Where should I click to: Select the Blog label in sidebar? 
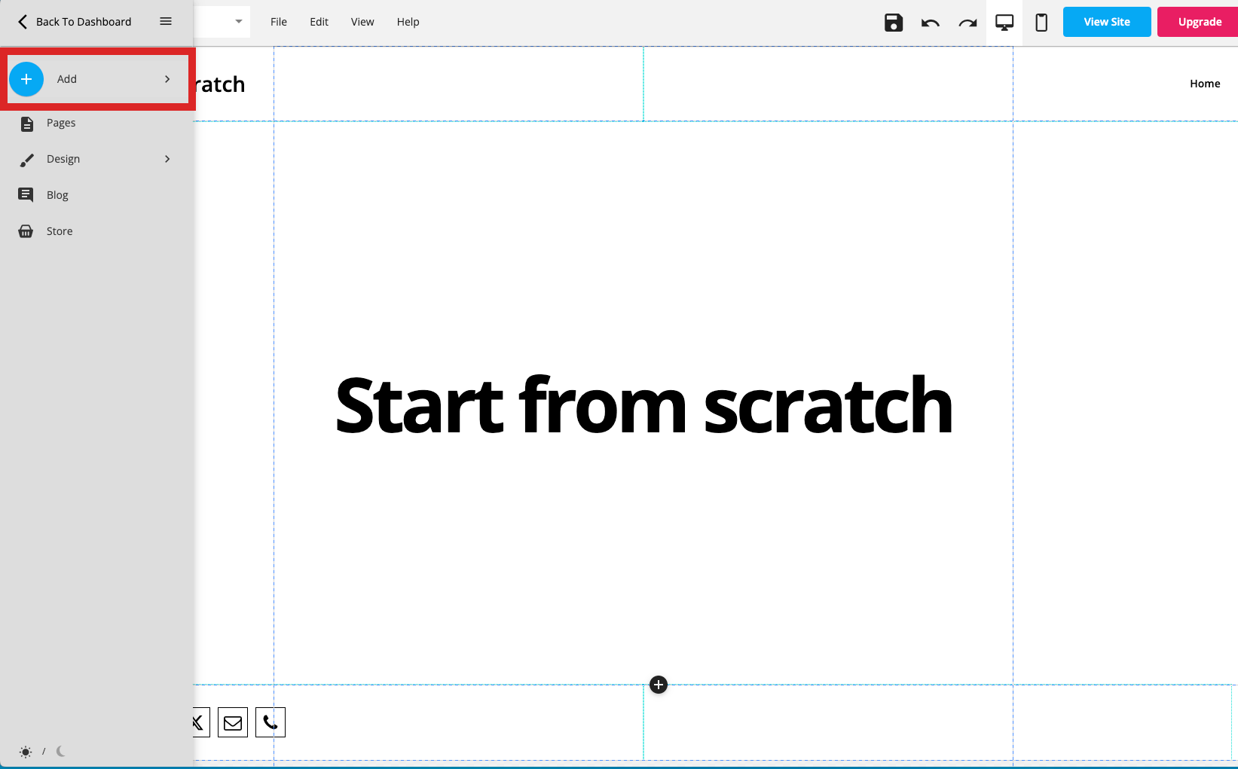coord(57,195)
